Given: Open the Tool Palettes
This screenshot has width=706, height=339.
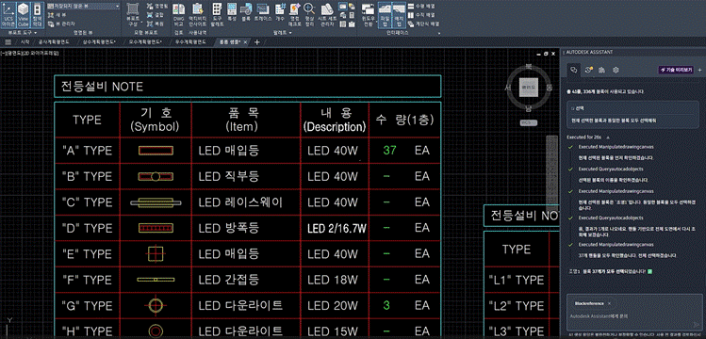Looking at the screenshot, I should (x=217, y=15).
